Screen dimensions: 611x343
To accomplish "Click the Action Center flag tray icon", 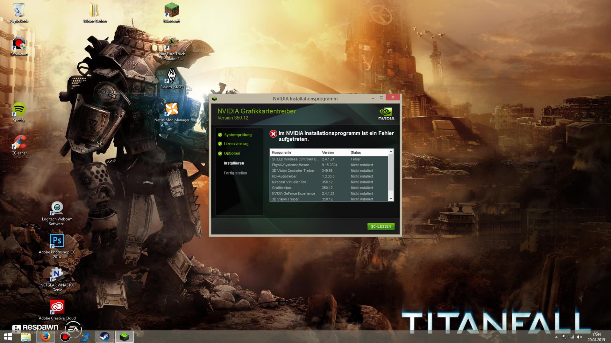I will (564, 337).
